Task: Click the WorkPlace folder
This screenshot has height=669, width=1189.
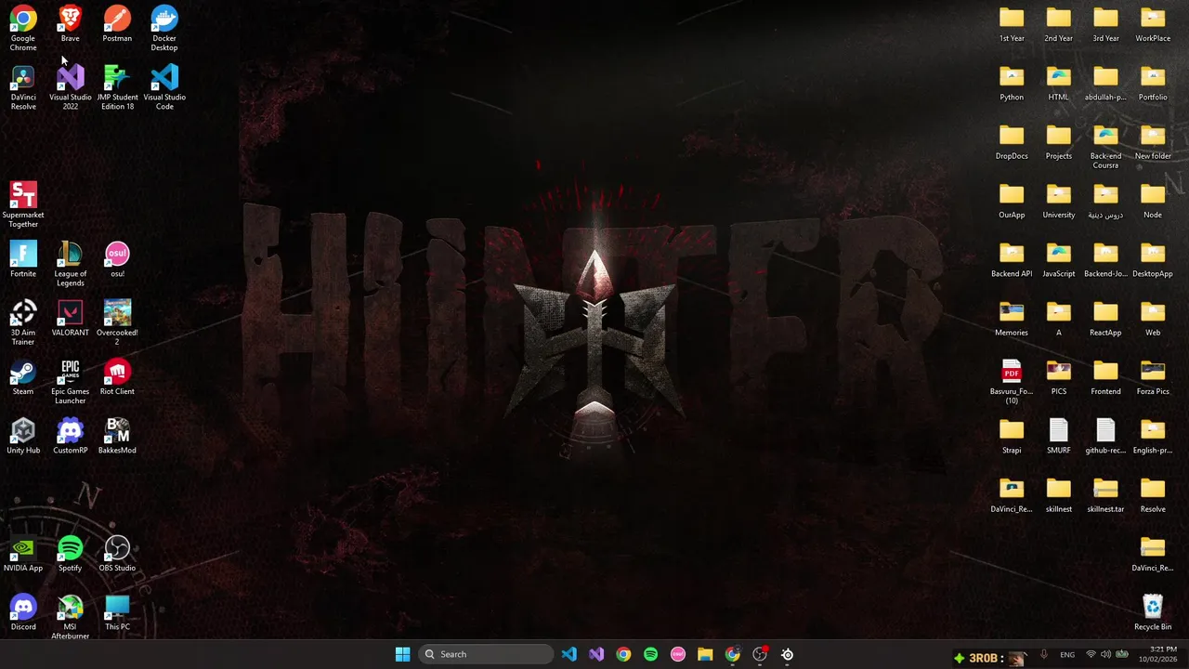Action: tap(1153, 24)
